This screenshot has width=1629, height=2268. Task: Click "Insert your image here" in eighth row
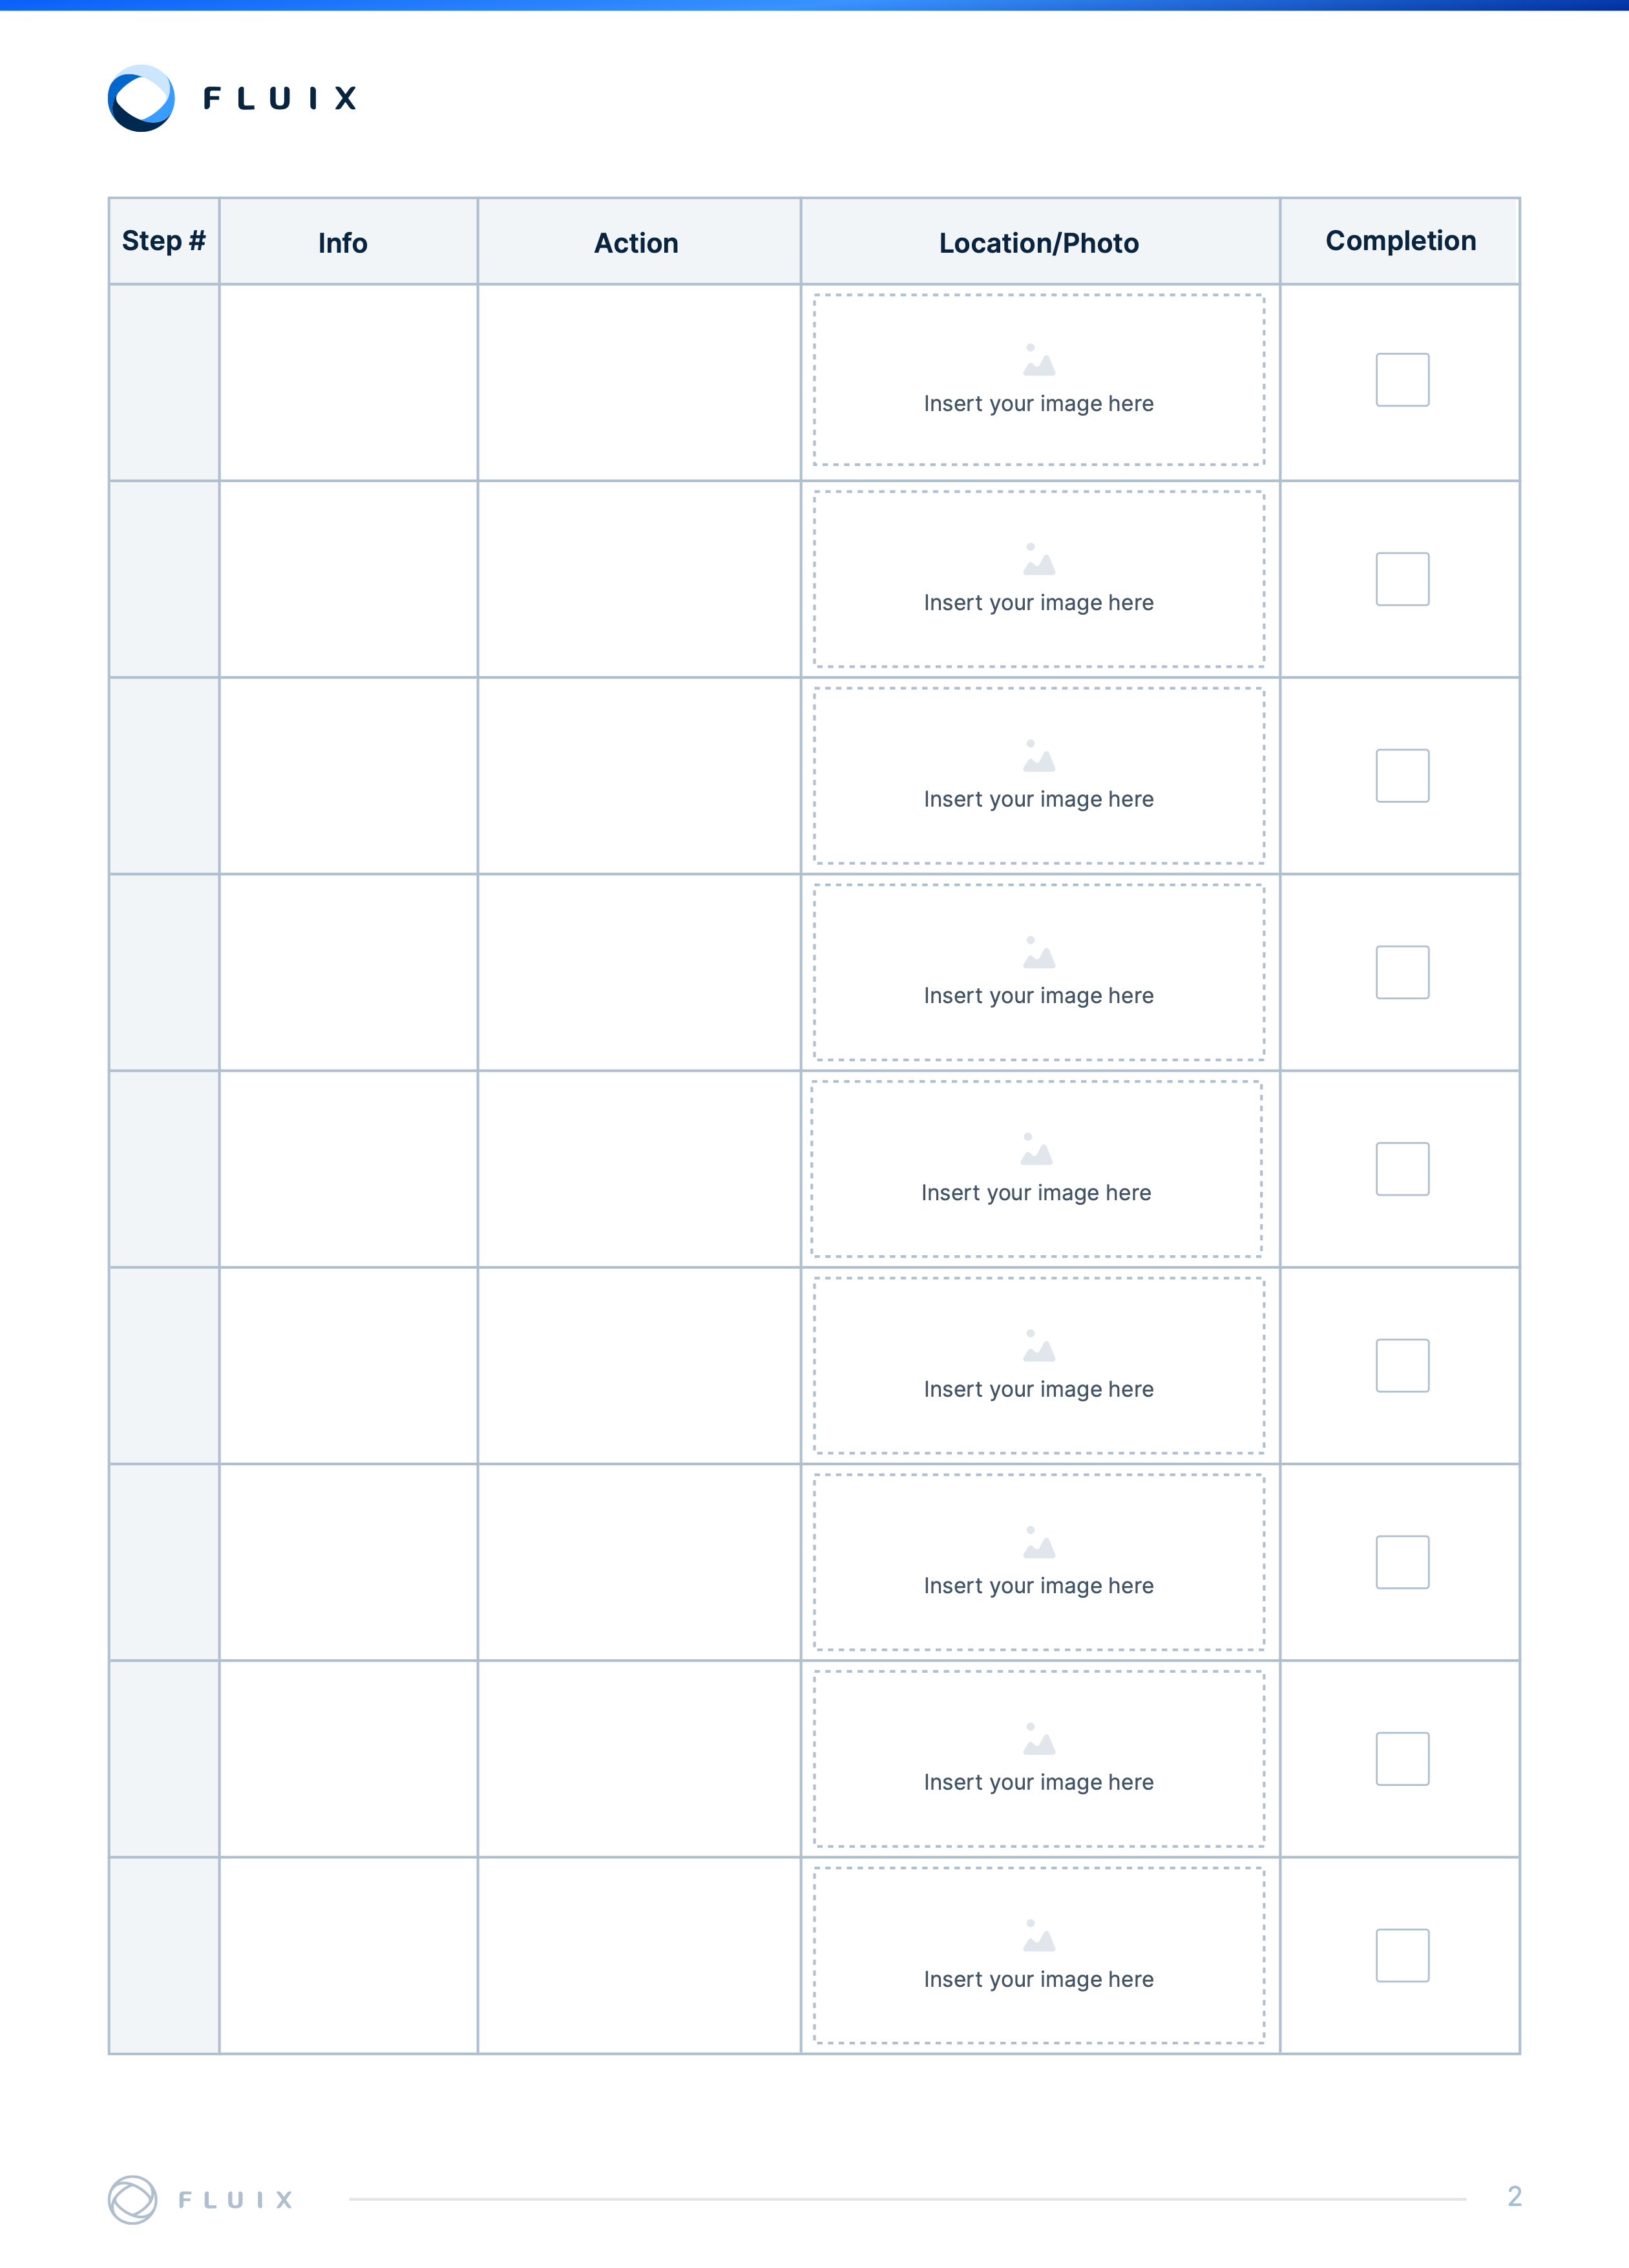click(1038, 1782)
